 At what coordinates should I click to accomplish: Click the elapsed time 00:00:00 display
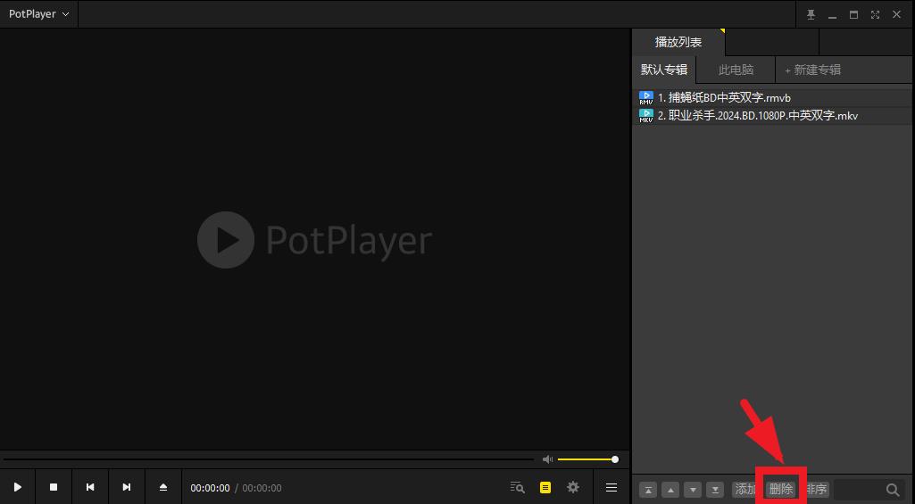(x=210, y=488)
